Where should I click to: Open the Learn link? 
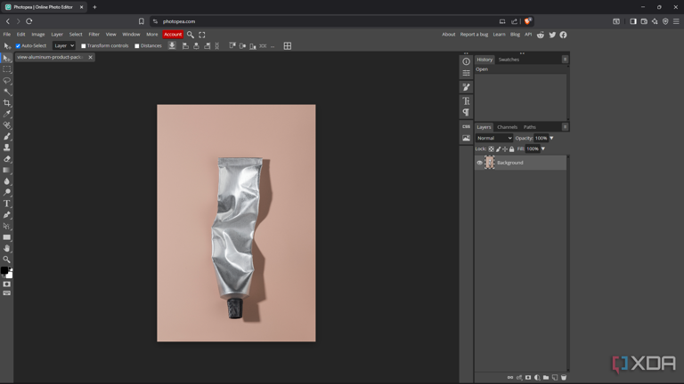point(499,35)
